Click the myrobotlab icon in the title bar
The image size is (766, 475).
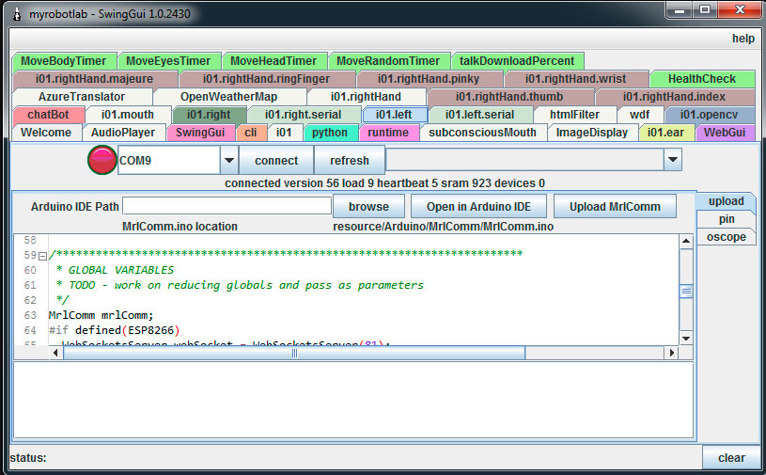[x=17, y=14]
